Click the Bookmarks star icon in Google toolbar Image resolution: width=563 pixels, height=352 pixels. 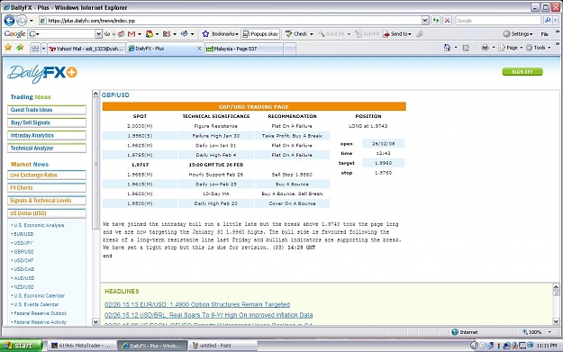click(x=205, y=34)
